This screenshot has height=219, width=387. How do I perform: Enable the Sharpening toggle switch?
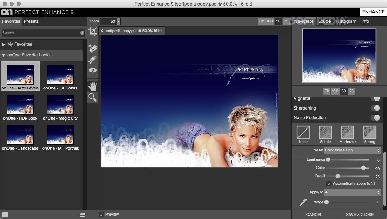[376, 108]
